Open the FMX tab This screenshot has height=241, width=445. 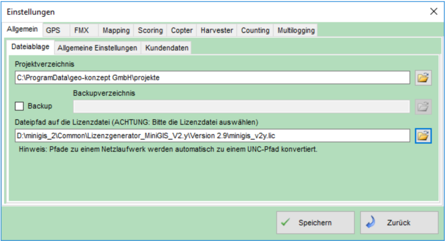click(x=81, y=30)
